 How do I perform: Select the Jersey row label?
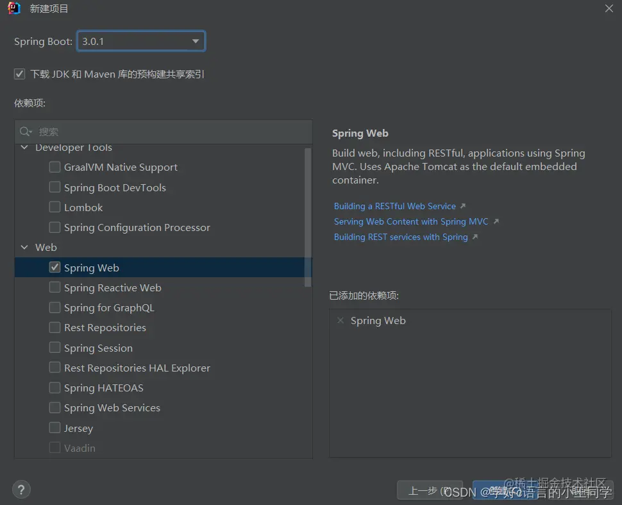(x=78, y=429)
